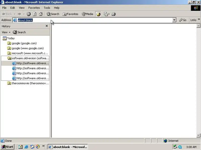Image resolution: width=201 pixels, height=150 pixels.
Task: Open the fourth software.oldversion page link
Action: coord(30,78)
